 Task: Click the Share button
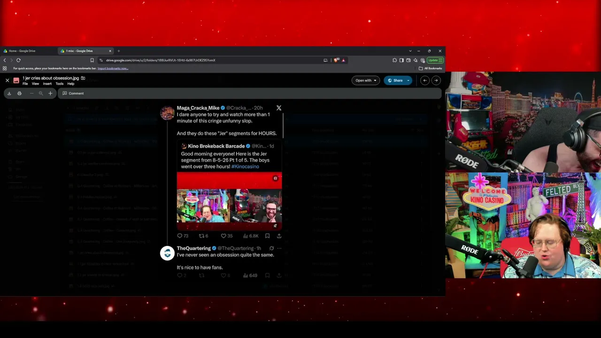coord(395,80)
